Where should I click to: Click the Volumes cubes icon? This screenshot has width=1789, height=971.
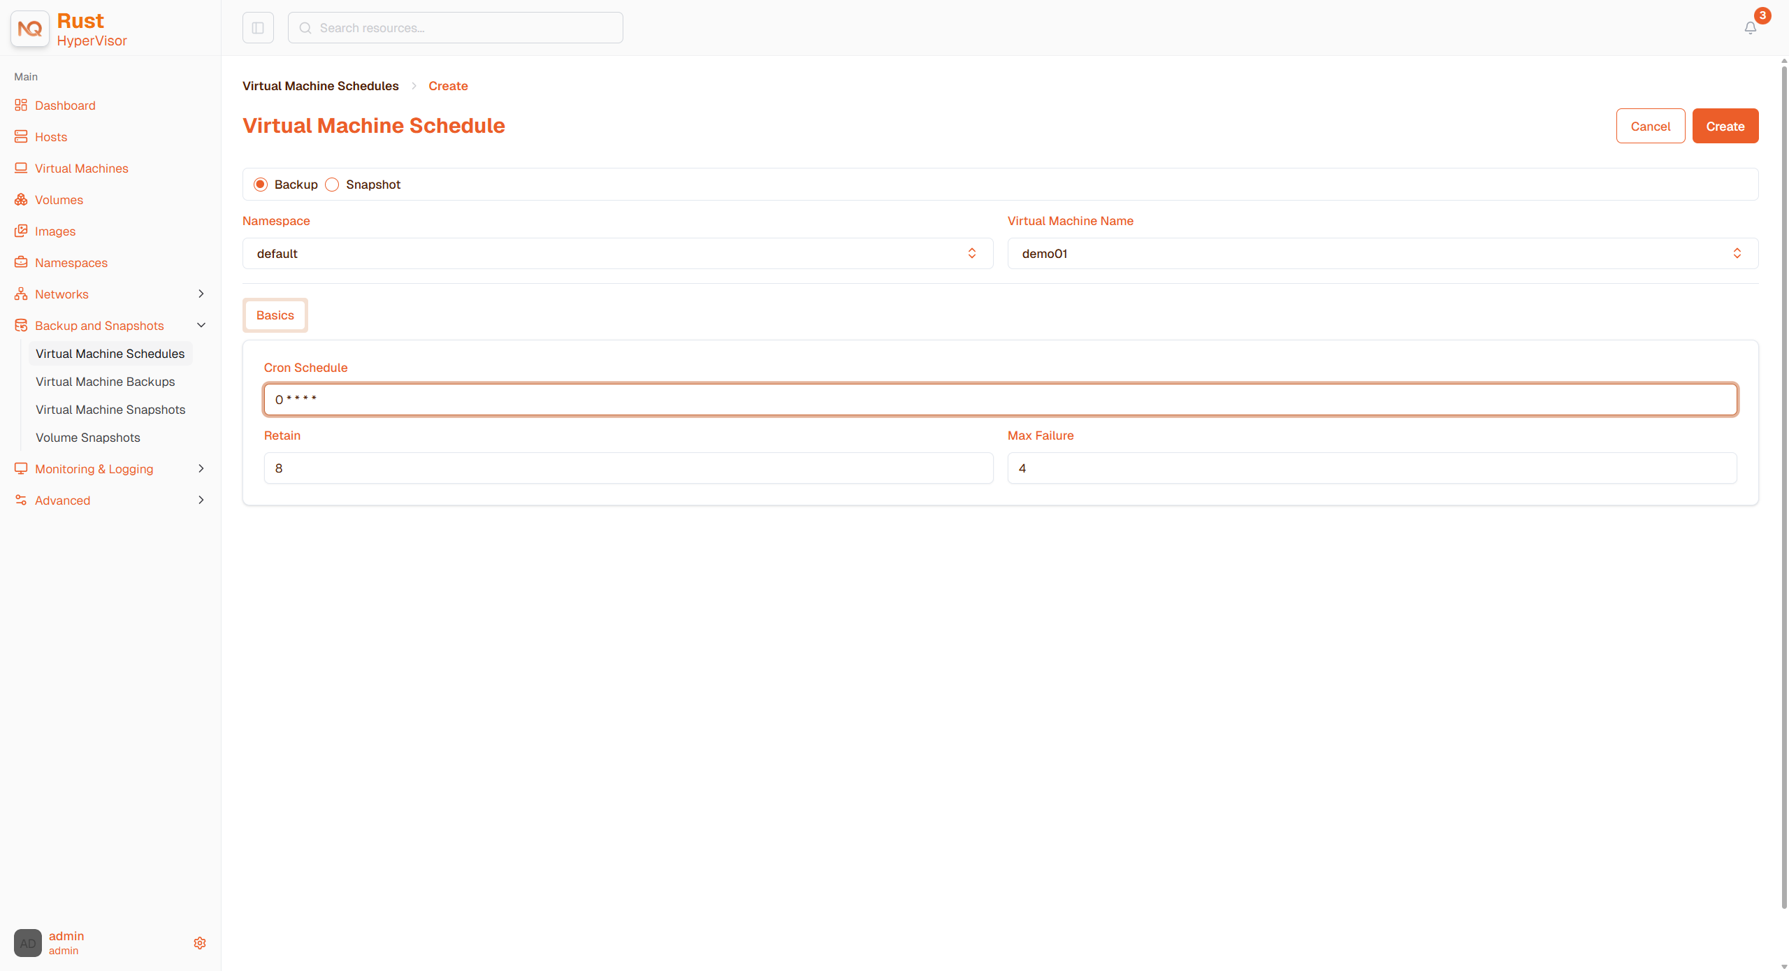[21, 200]
